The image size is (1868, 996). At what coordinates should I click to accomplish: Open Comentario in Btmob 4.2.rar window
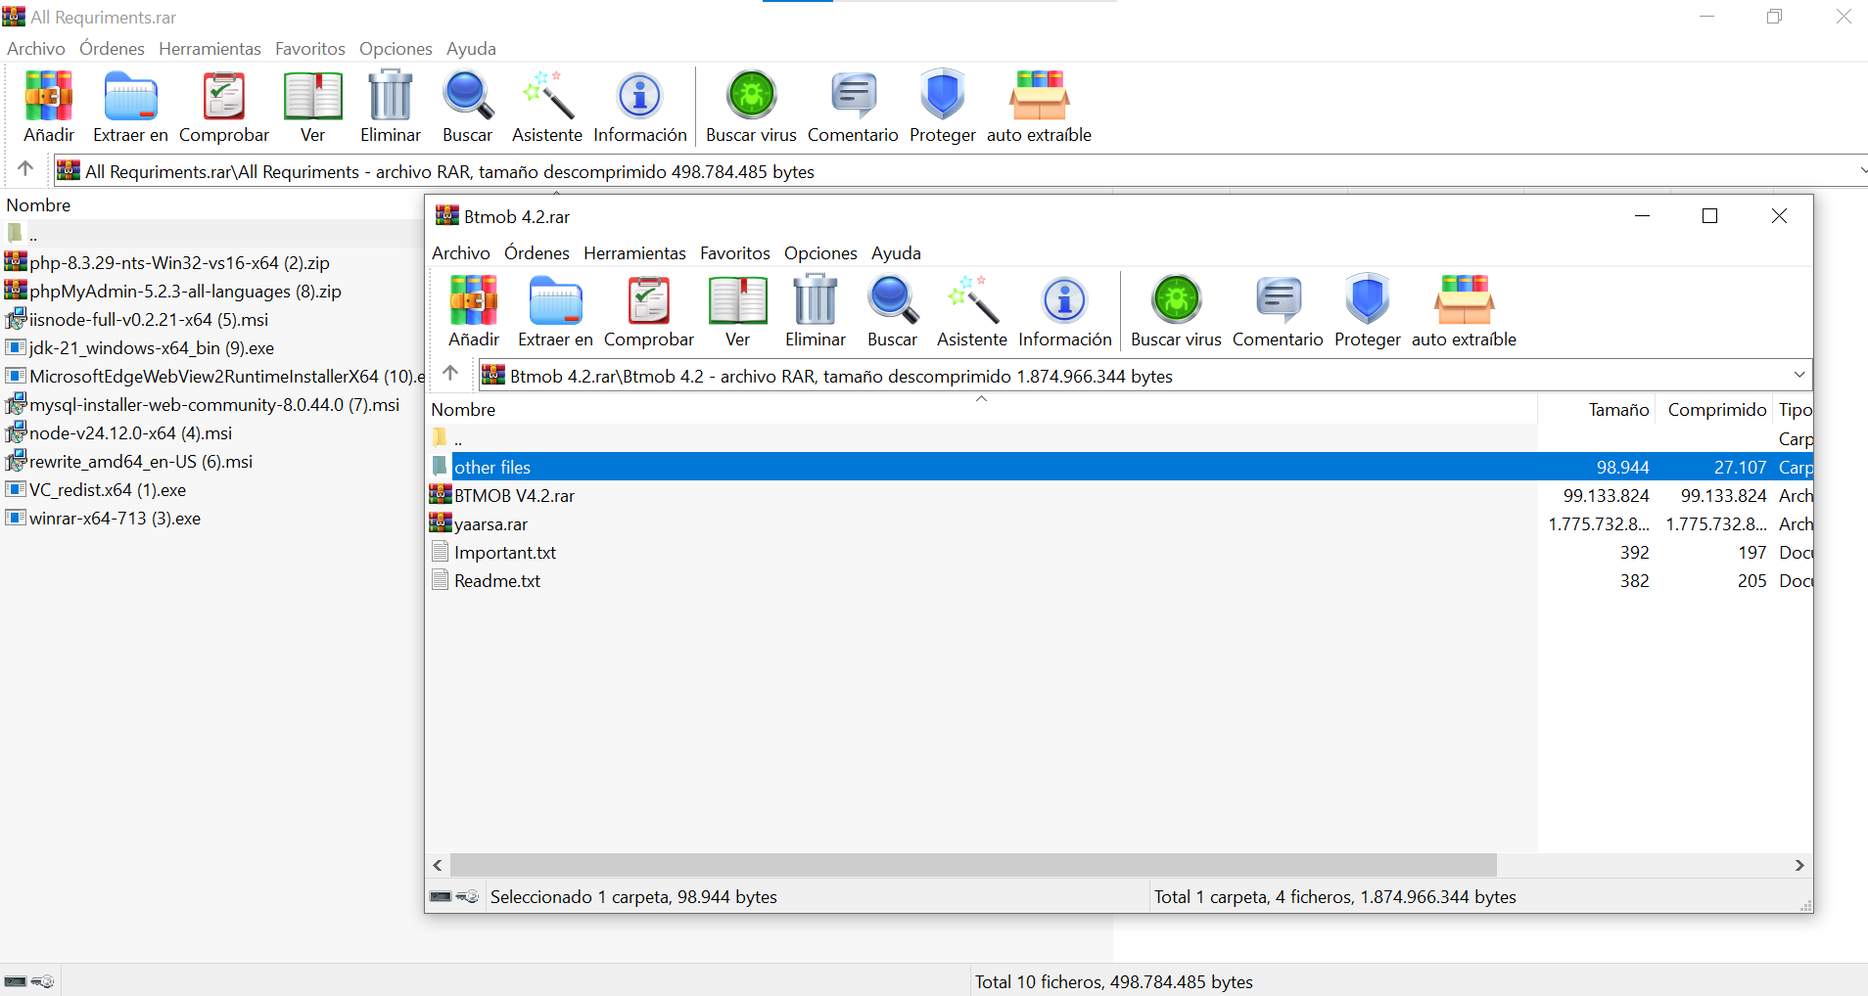[x=1278, y=310]
